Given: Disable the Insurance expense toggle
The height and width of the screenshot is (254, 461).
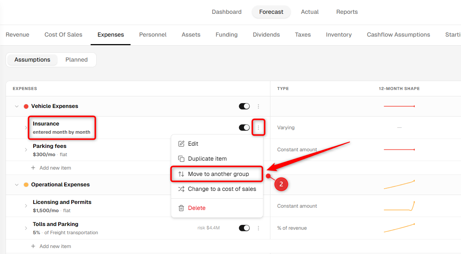Looking at the screenshot, I should tap(244, 128).
